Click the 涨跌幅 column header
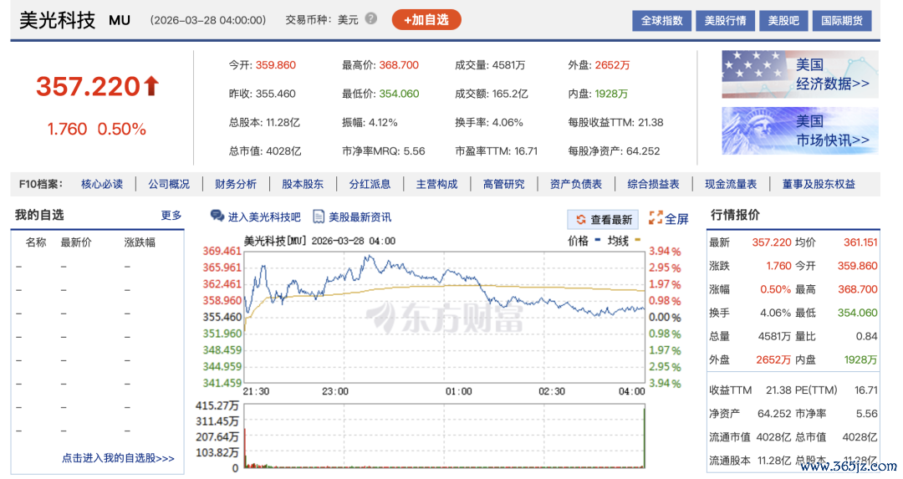This screenshot has width=903, height=479. click(x=140, y=242)
